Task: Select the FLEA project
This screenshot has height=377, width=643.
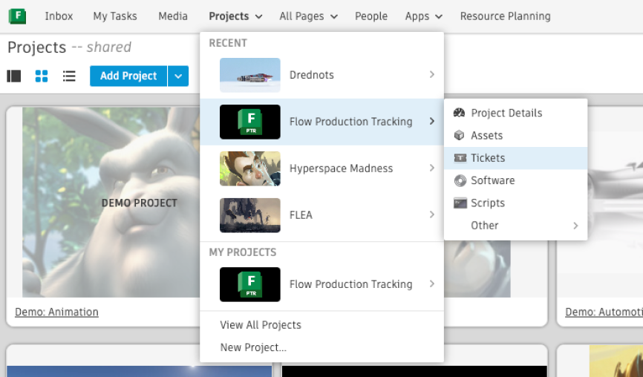Action: click(322, 215)
